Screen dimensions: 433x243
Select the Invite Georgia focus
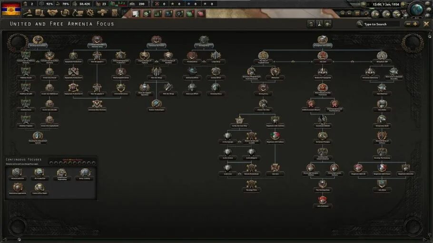pos(227,137)
